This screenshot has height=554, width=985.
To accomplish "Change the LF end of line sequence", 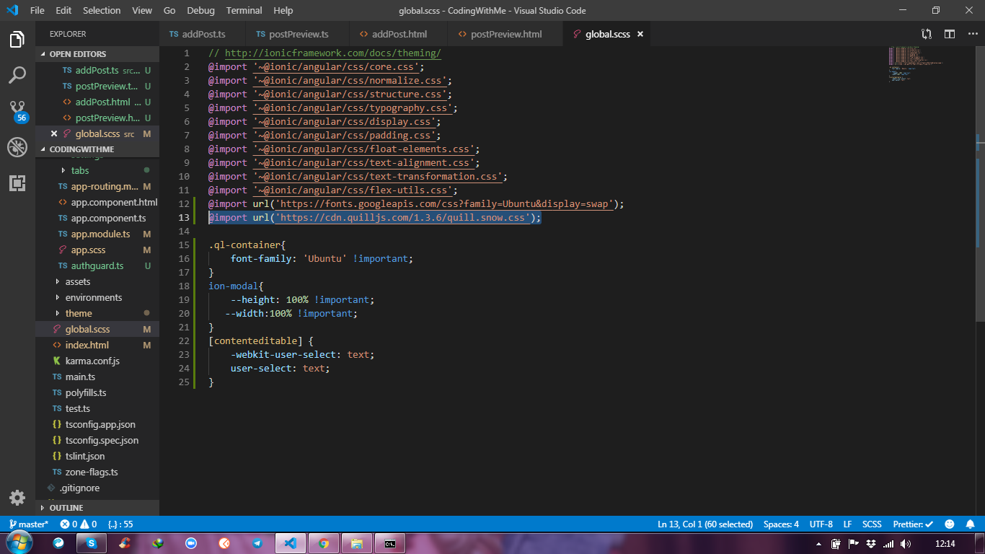I will click(847, 524).
